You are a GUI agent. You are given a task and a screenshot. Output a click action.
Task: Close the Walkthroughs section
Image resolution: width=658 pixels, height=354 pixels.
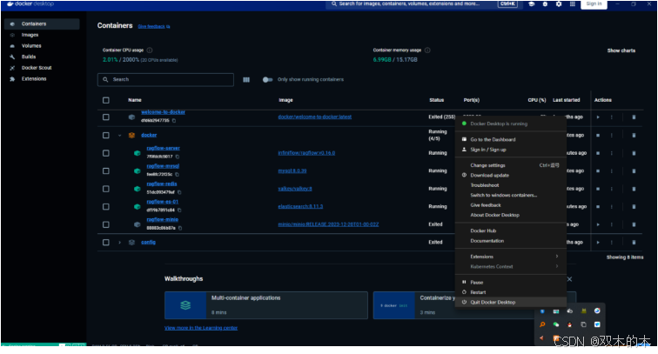pyautogui.click(x=569, y=279)
